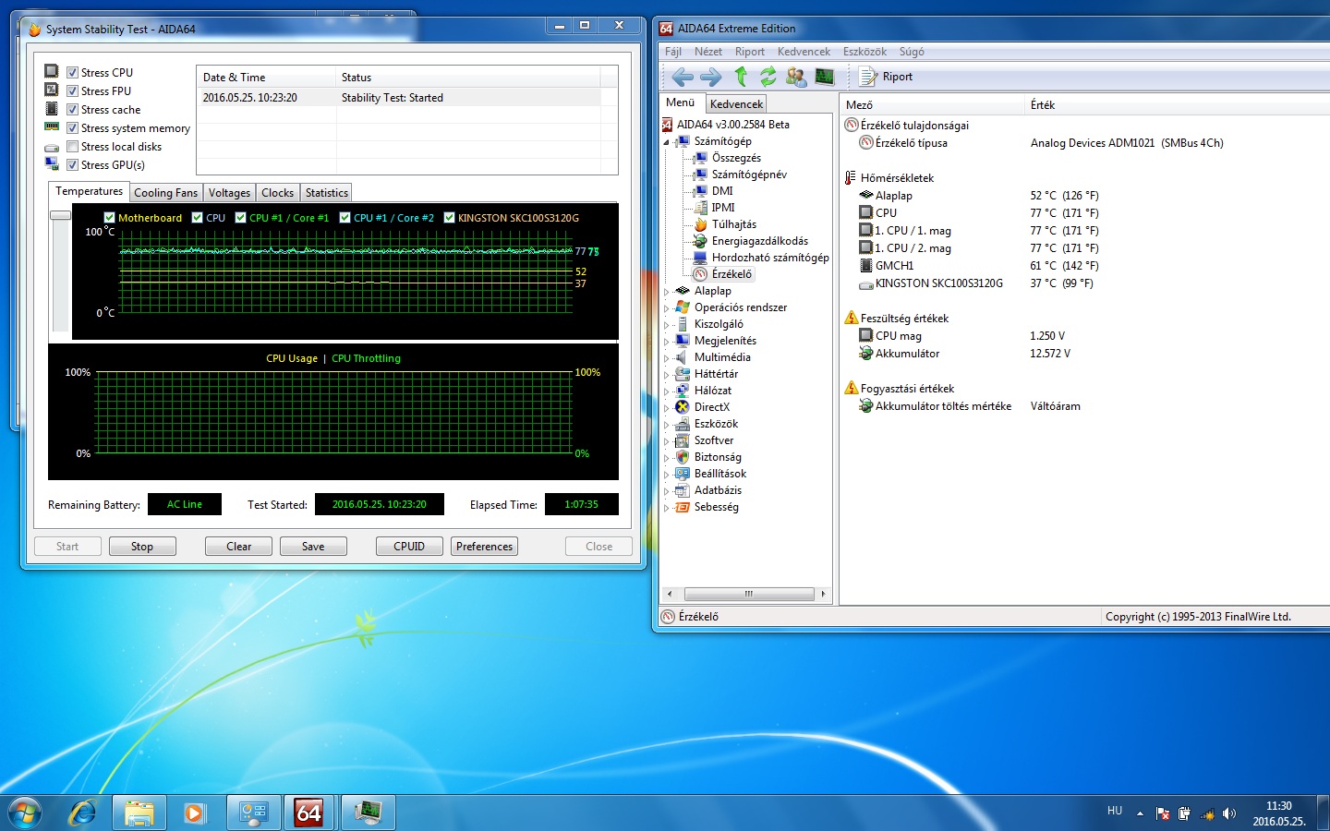Click the Sebesség benchmark icon
Screen dimensions: 1330x831
click(x=683, y=507)
